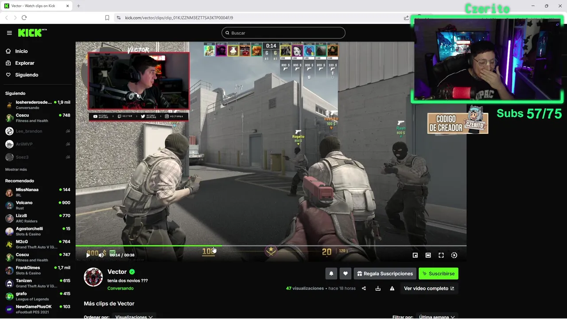This screenshot has height=319, width=567.
Task: Click grafo avatar icon
Action: tap(9, 296)
